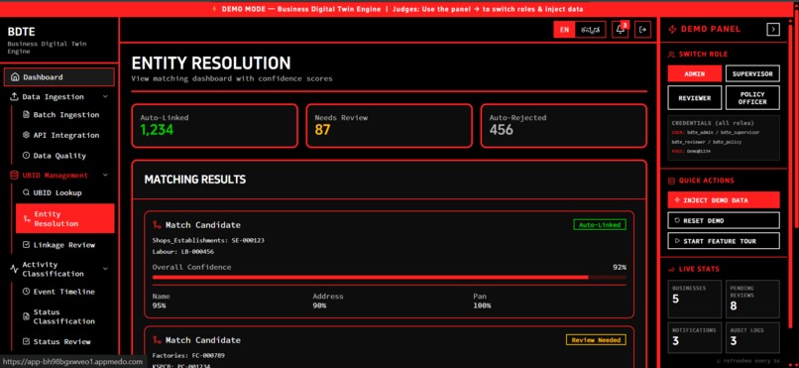Viewport: 799px width, 368px height.
Task: Click the Auto-Rejected stat card
Action: pos(564,126)
